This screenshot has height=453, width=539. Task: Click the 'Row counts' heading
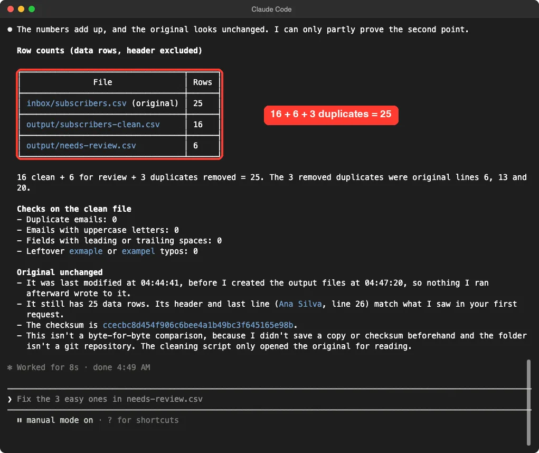click(109, 51)
